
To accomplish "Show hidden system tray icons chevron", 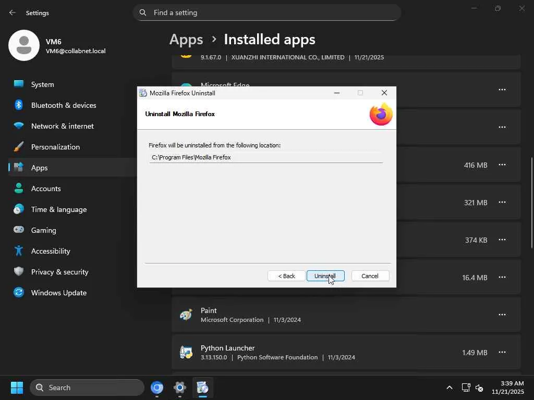I will pos(449,388).
